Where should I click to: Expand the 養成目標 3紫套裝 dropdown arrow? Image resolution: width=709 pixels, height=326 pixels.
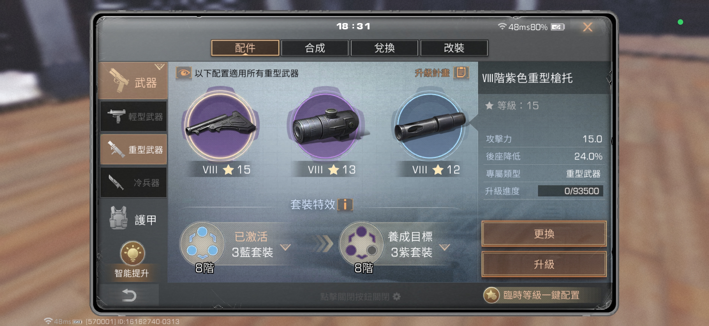(x=444, y=247)
